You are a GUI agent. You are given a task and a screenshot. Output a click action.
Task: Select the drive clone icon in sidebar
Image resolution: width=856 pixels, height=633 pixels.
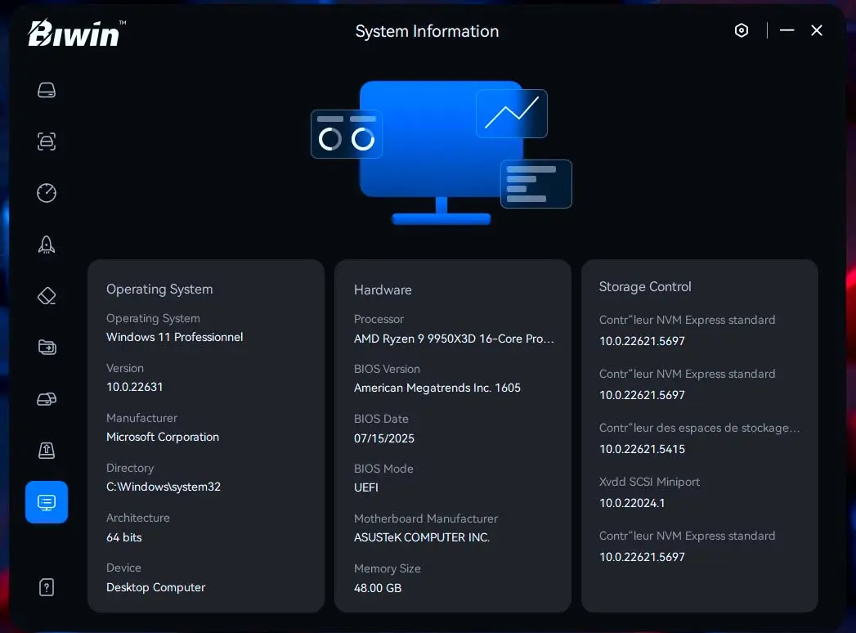tap(47, 399)
